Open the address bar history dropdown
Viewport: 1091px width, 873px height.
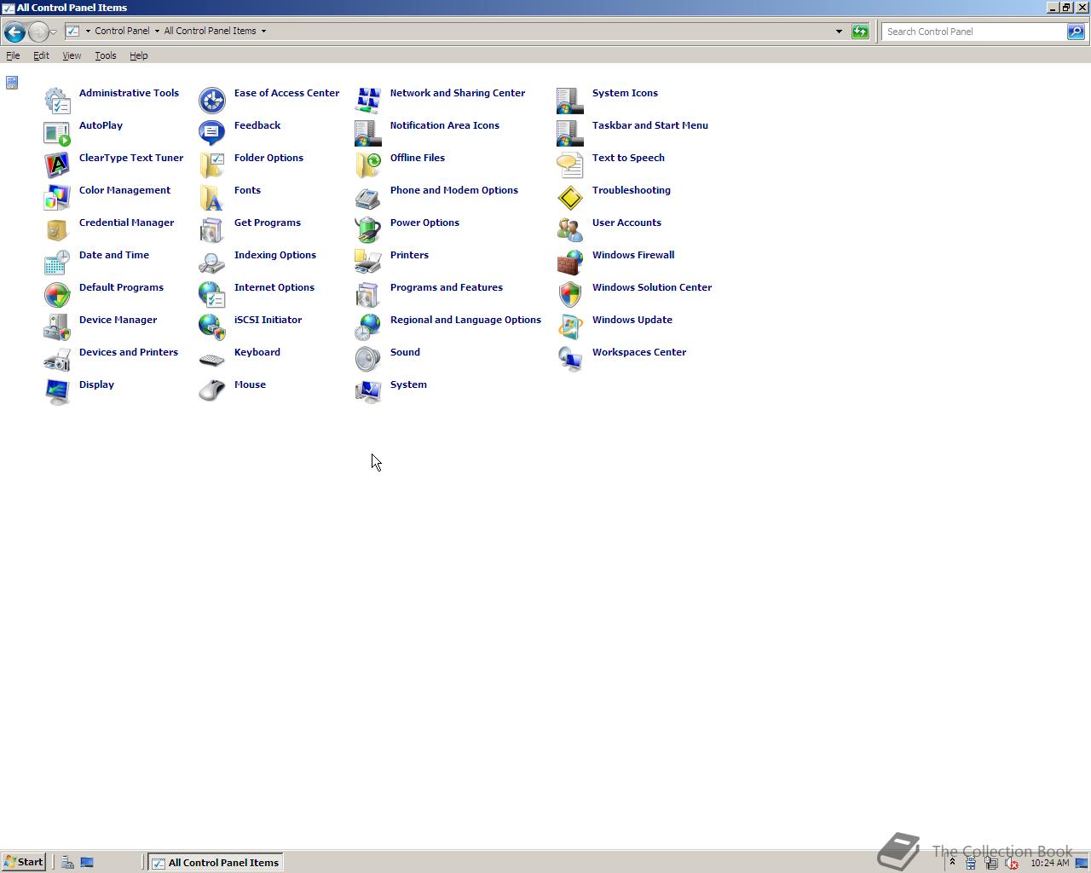(x=839, y=32)
